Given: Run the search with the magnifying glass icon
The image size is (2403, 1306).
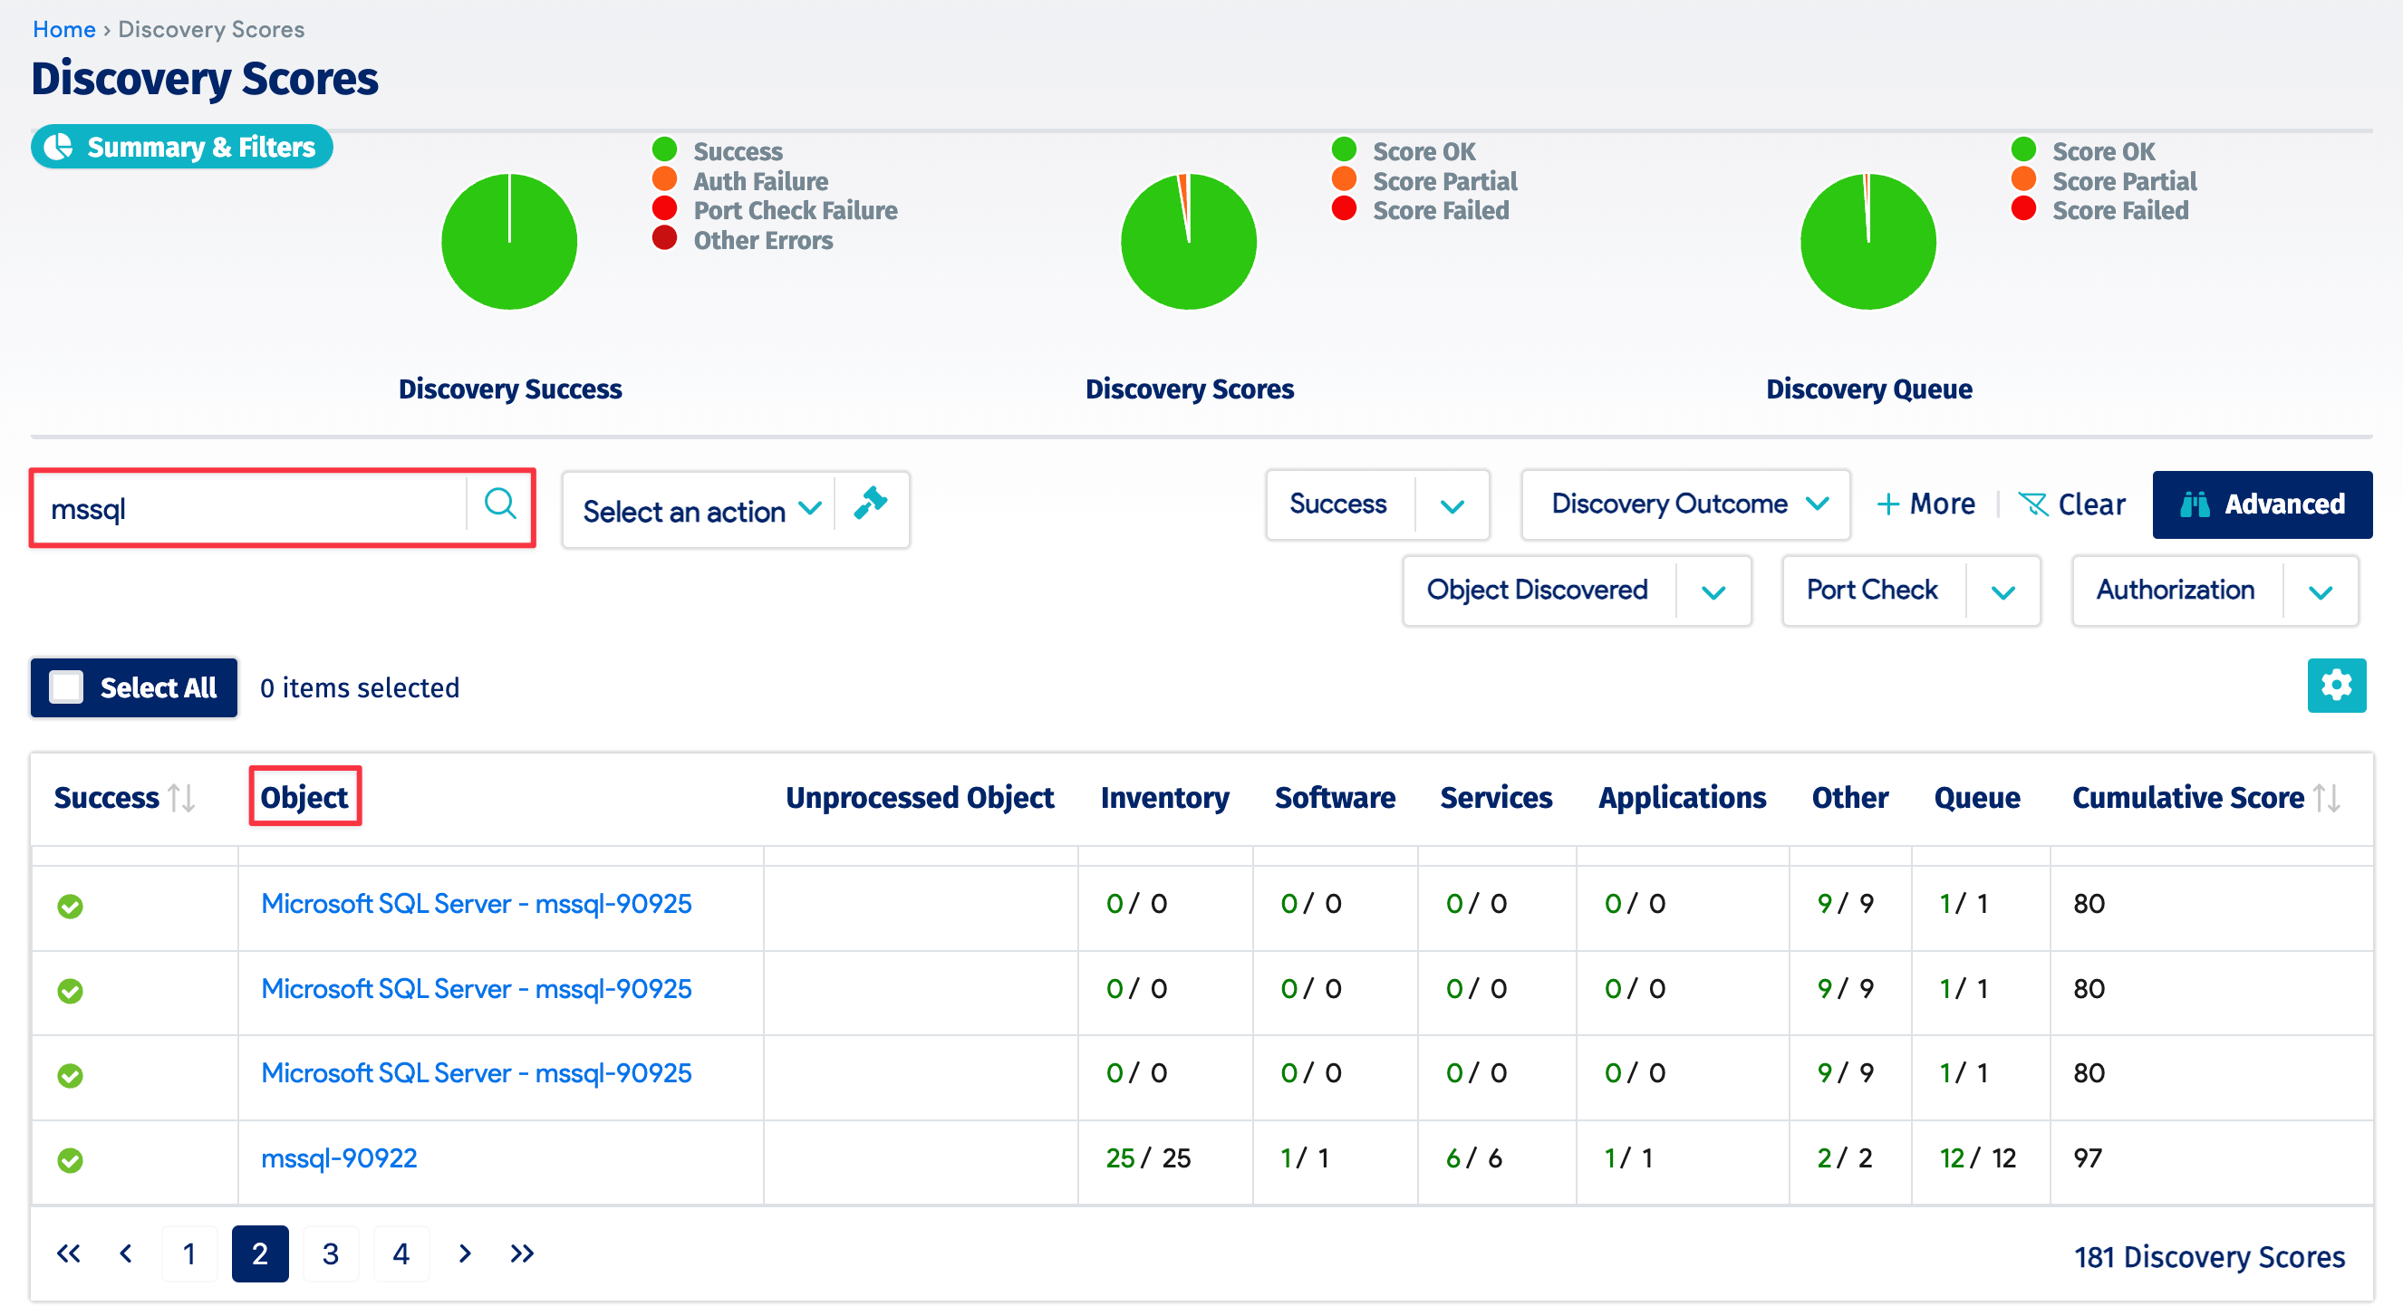Looking at the screenshot, I should pos(500,505).
